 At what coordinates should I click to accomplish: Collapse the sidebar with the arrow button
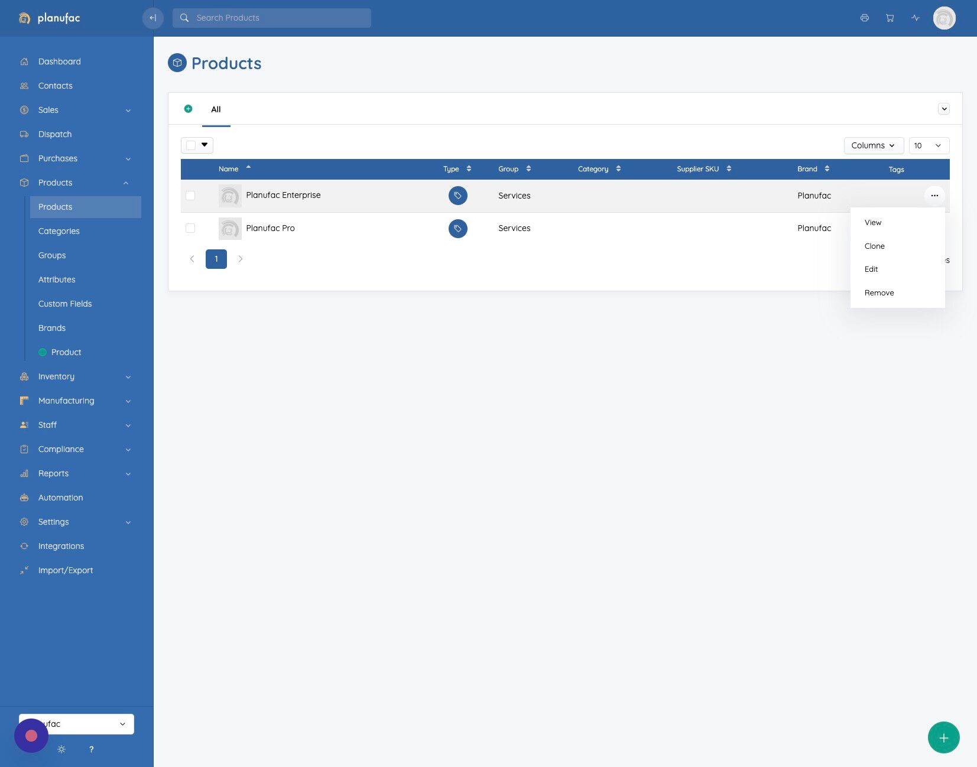152,18
